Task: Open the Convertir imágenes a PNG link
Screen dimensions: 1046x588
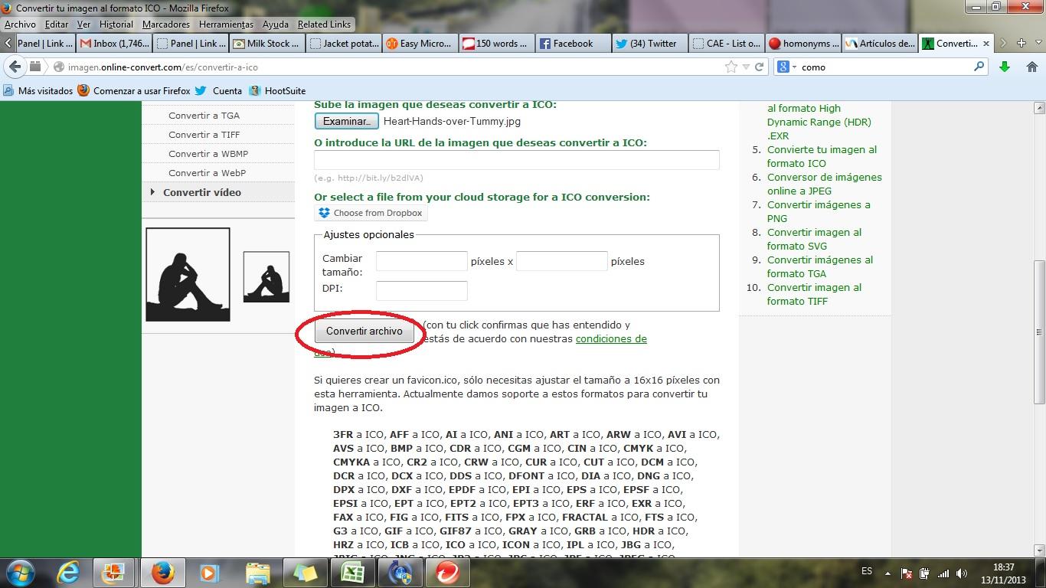Action: click(x=818, y=211)
